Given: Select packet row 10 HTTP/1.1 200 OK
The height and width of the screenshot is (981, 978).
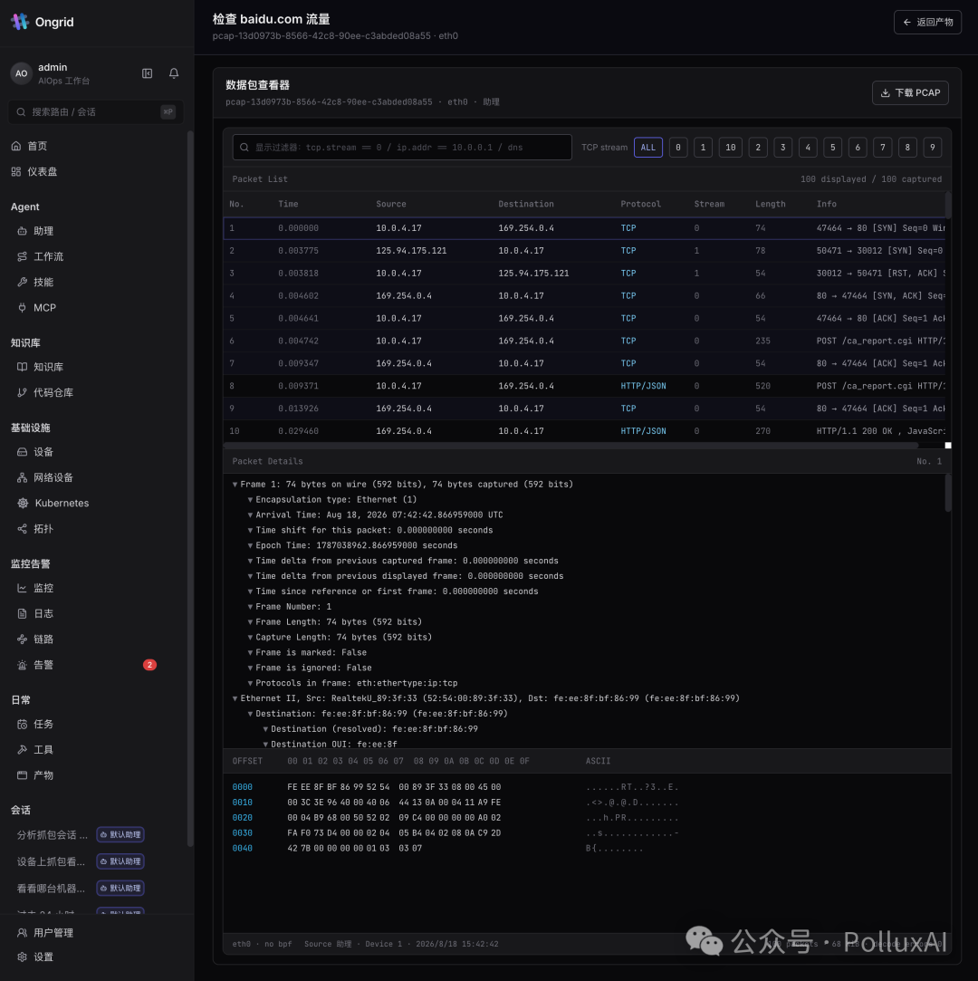Looking at the screenshot, I should 584,431.
